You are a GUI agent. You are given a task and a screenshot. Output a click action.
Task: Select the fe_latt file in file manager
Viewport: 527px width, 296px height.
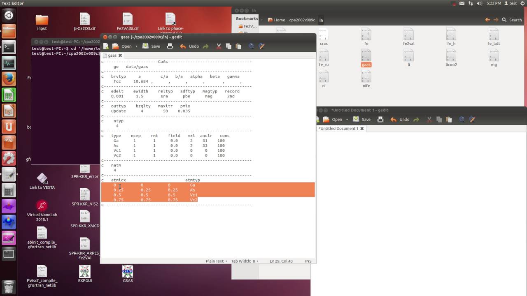click(494, 37)
